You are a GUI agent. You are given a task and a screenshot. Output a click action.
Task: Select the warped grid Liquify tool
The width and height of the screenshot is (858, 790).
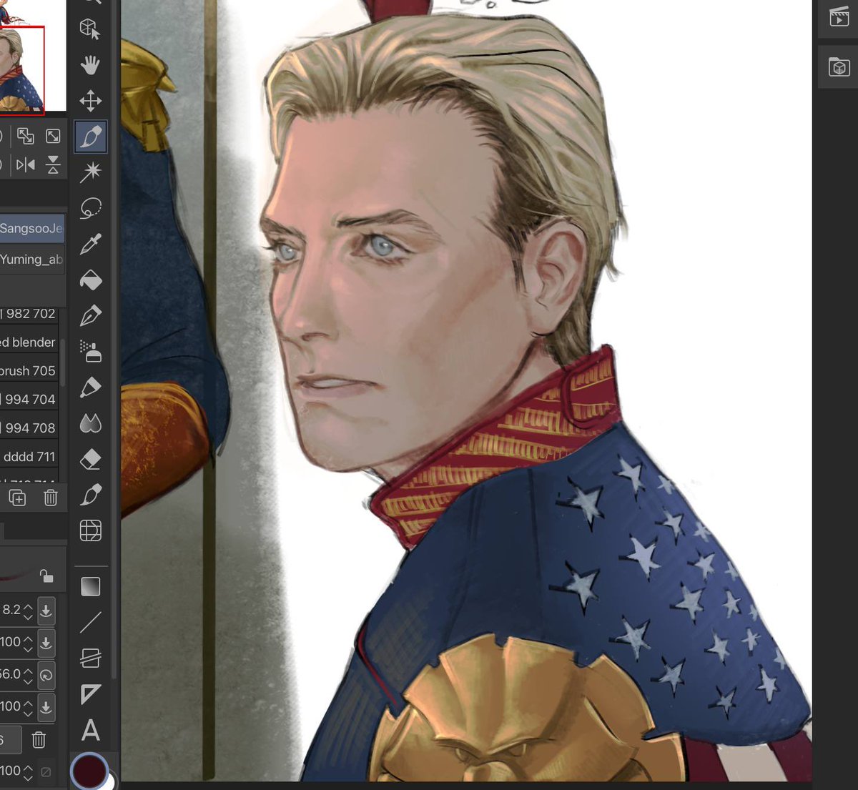pyautogui.click(x=90, y=530)
